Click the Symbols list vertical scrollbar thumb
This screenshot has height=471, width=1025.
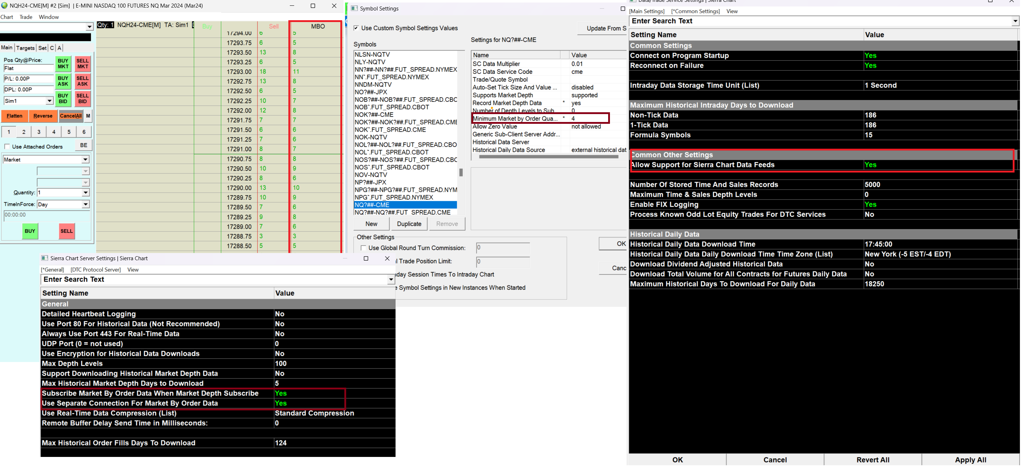coord(461,172)
